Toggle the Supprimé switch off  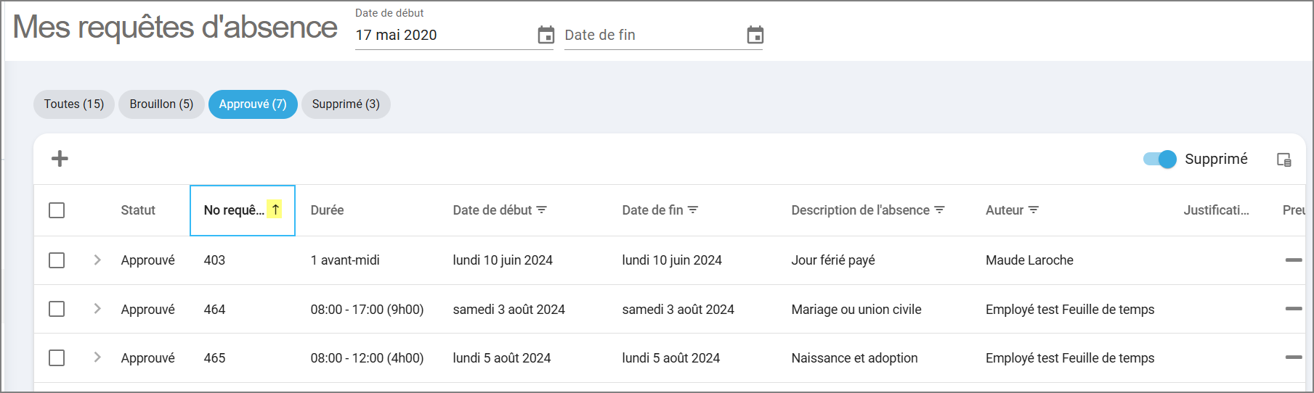(1160, 159)
